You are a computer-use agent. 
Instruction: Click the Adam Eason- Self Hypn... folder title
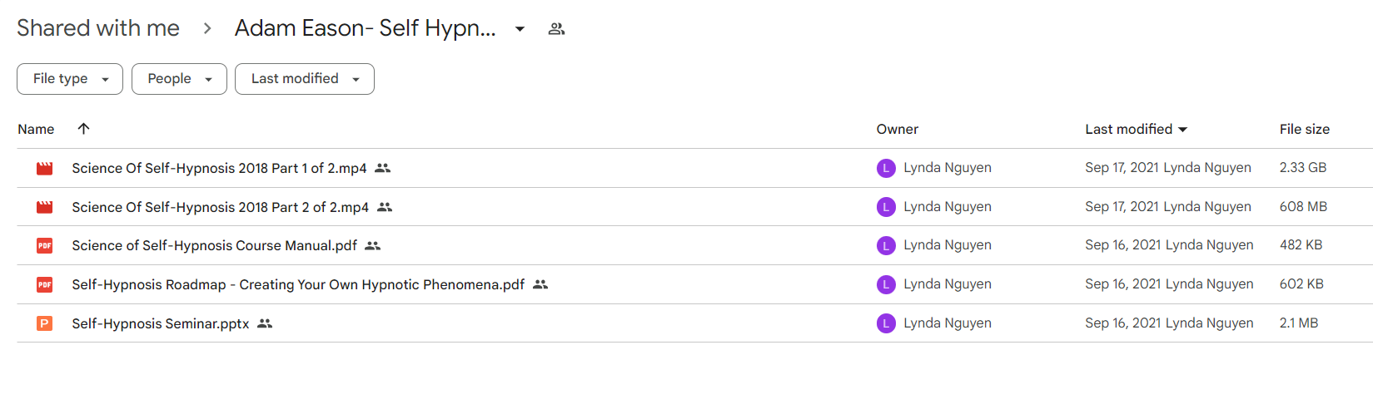coord(366,28)
